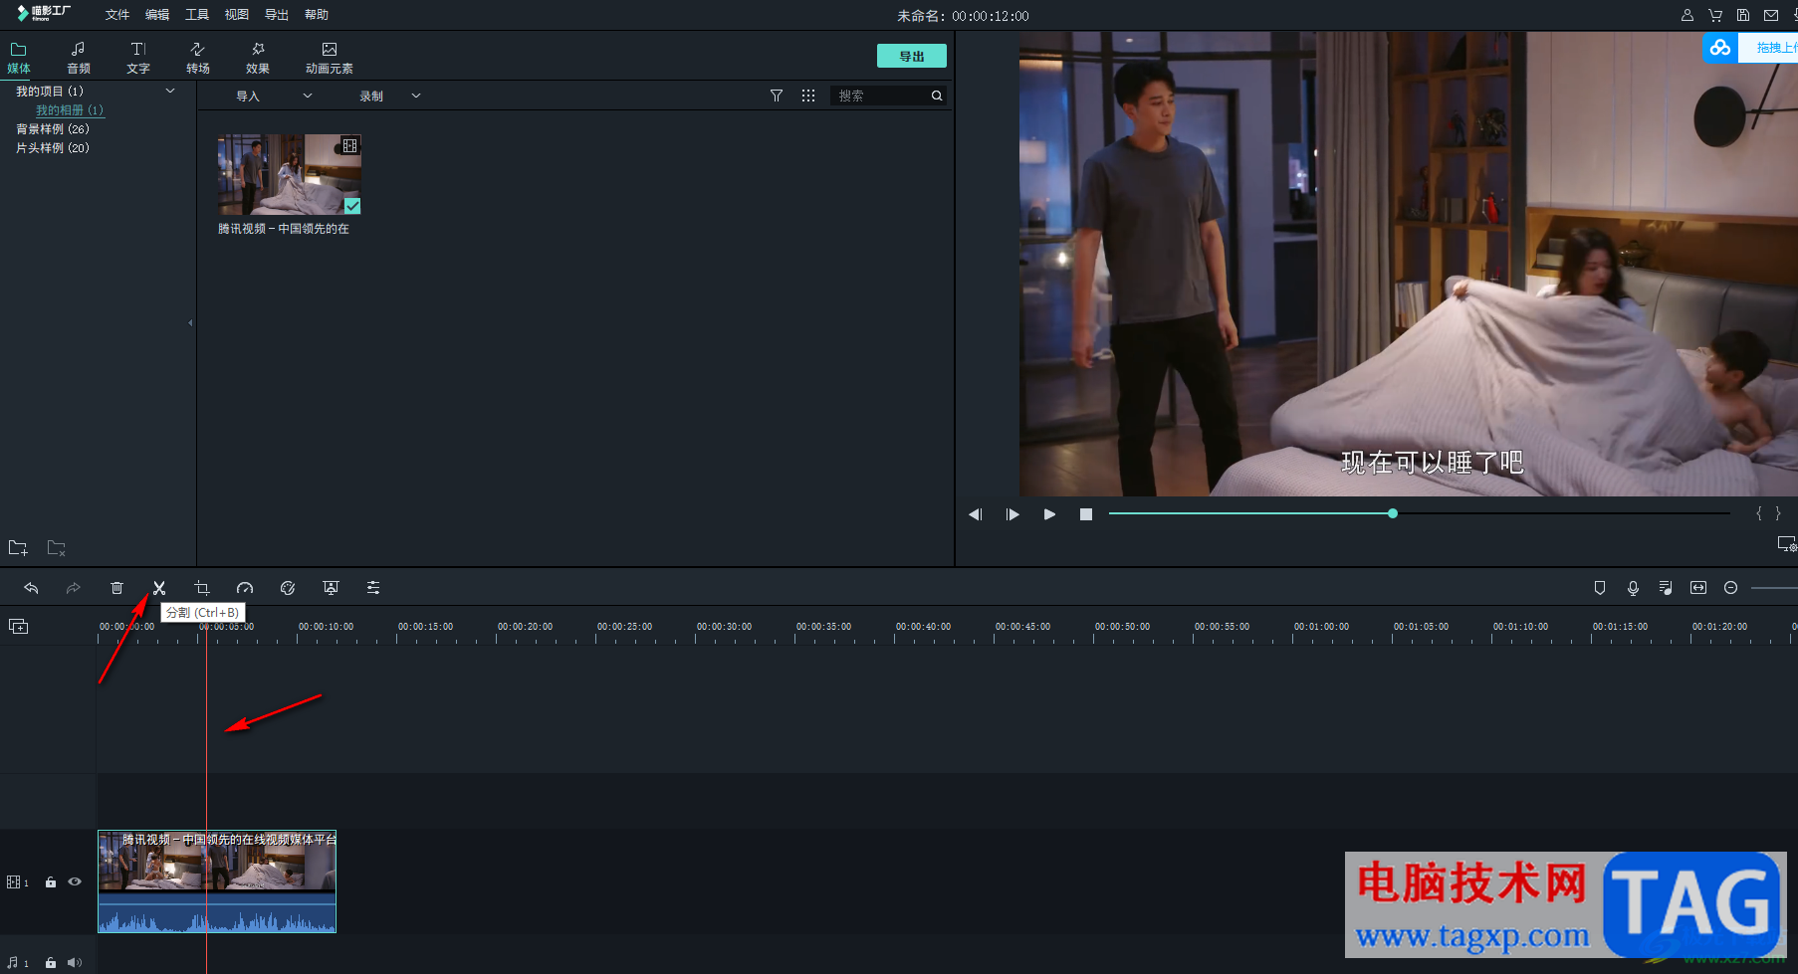1798x974 pixels.
Task: Select the 腾讯视频 clip on the timeline
Action: click(x=217, y=881)
